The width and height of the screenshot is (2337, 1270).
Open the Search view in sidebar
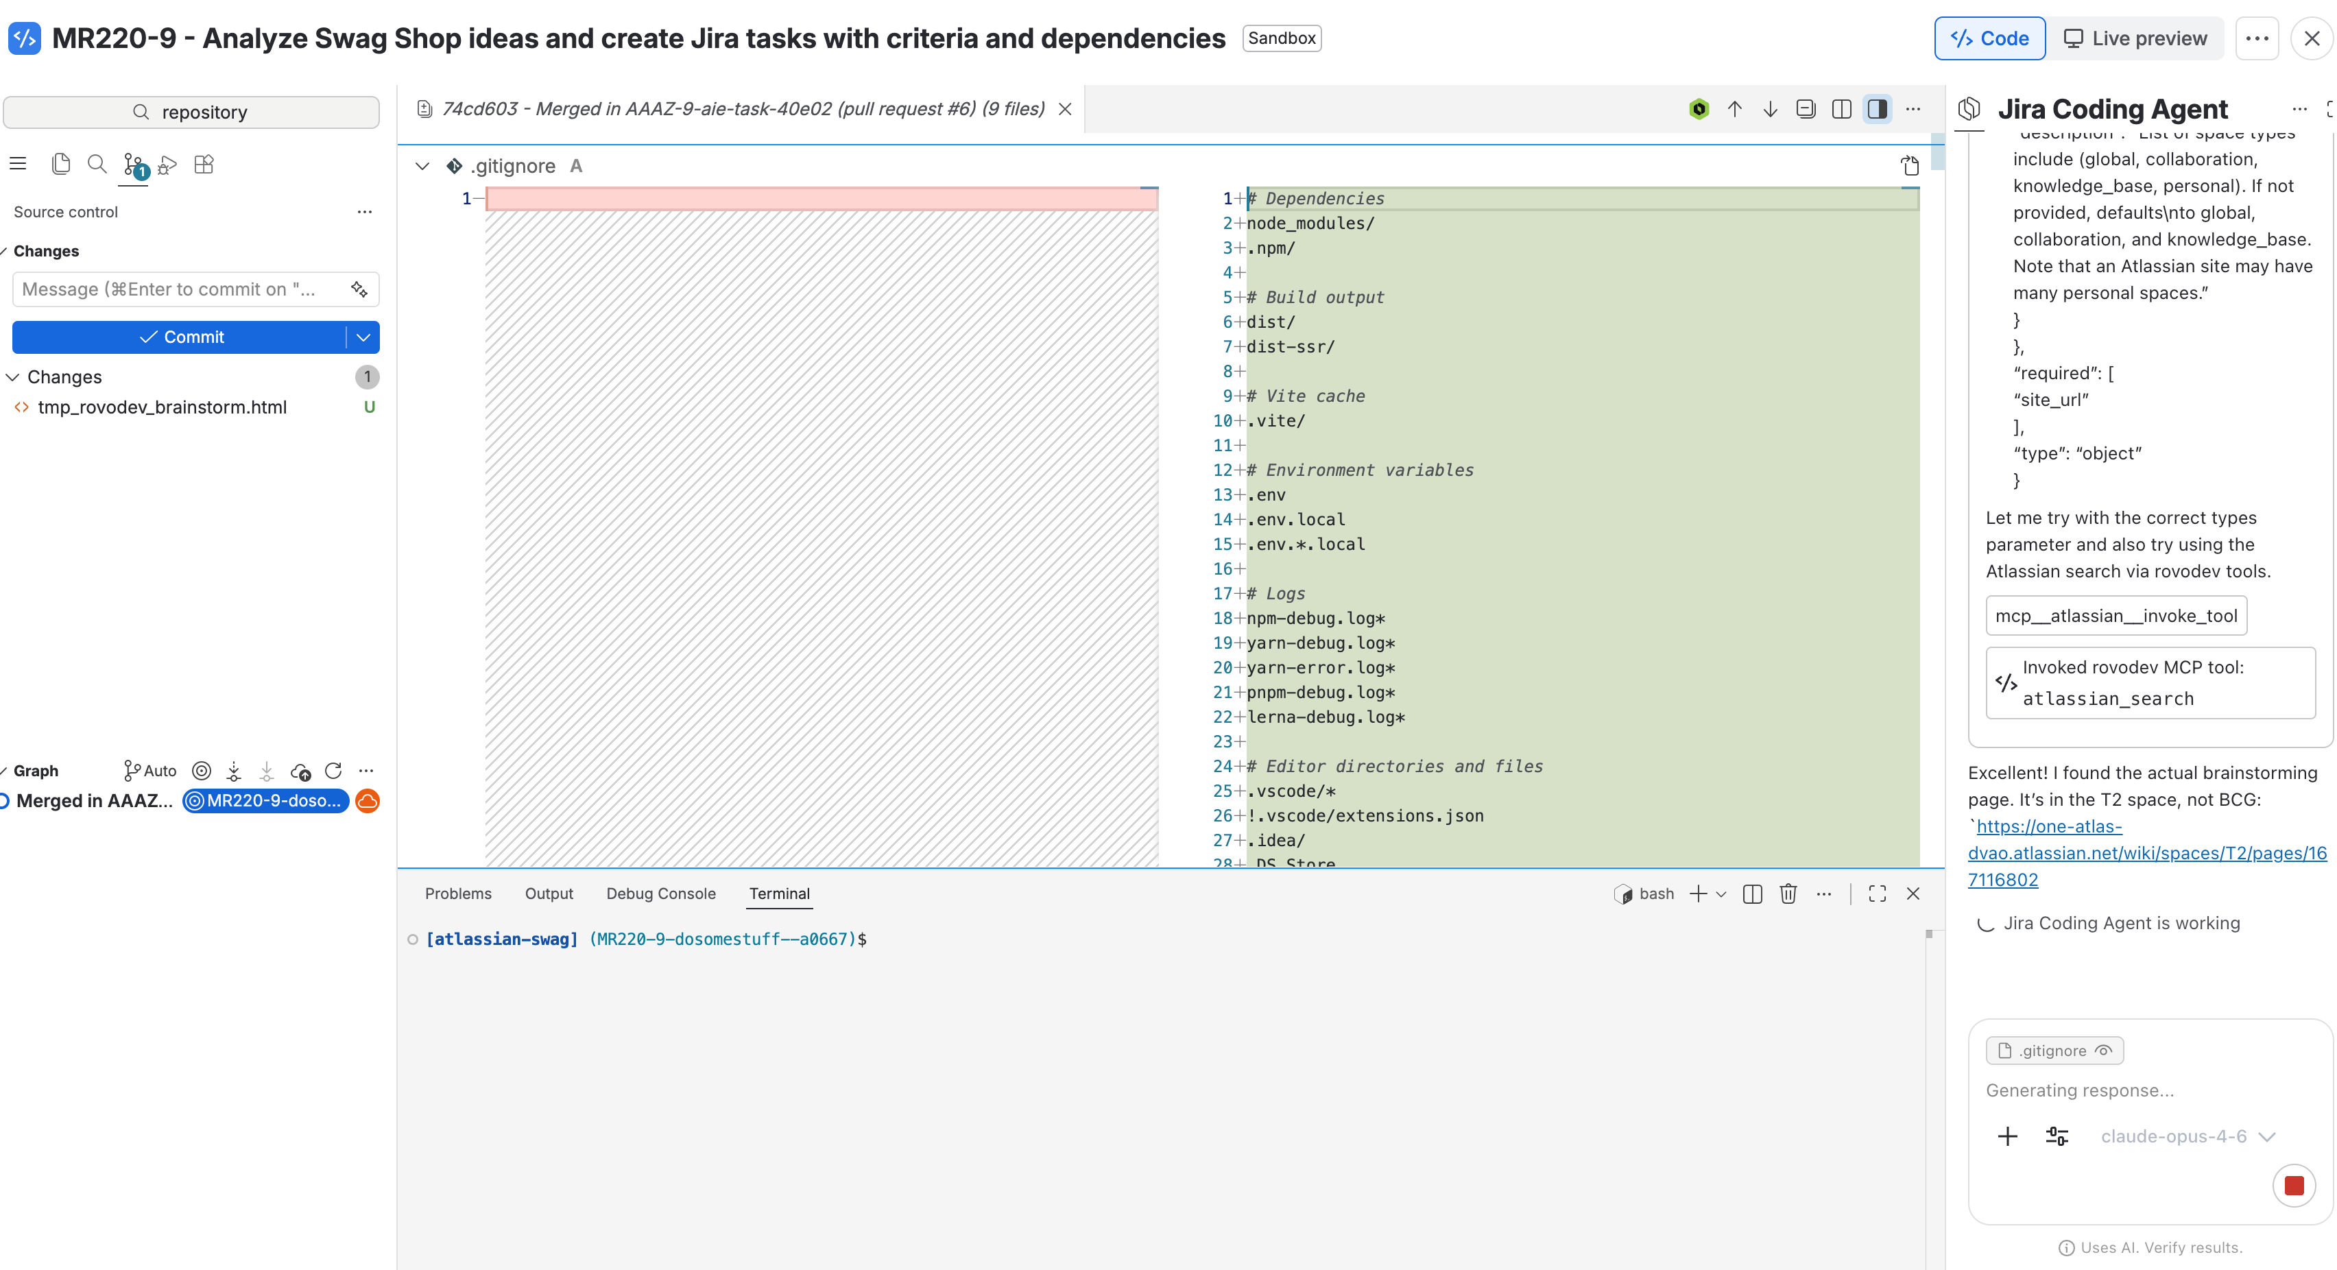[x=96, y=164]
